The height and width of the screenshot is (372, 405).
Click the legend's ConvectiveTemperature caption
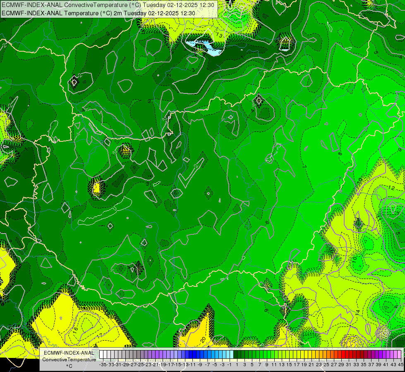coord(69,360)
